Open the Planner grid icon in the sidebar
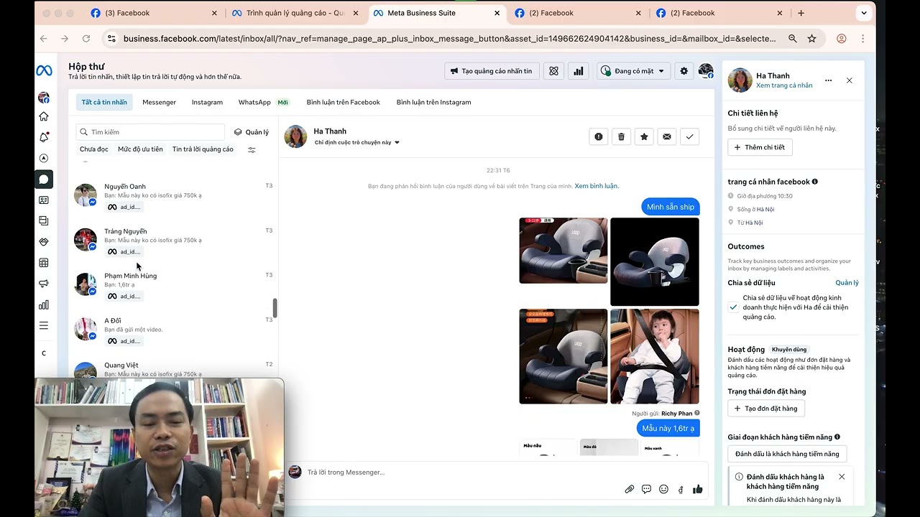The width and height of the screenshot is (920, 517). pos(44,263)
